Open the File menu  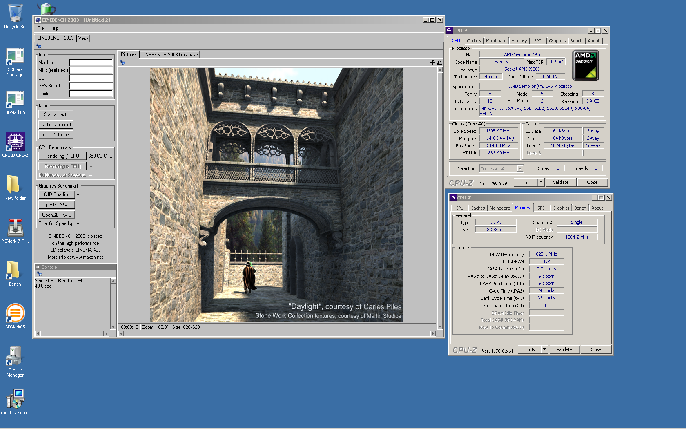tap(40, 28)
